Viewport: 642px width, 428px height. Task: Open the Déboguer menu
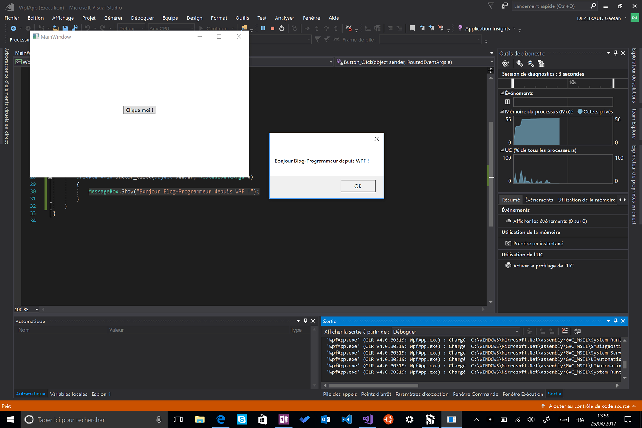(142, 18)
